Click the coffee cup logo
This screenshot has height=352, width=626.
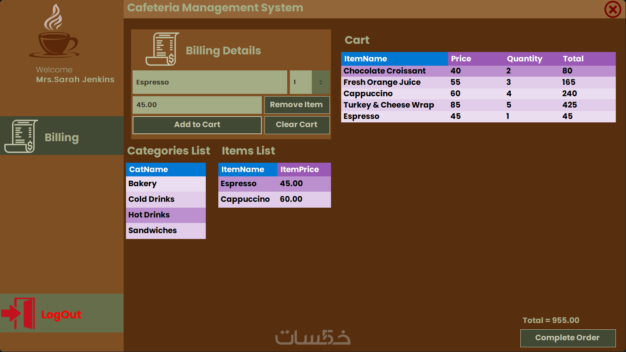click(54, 31)
